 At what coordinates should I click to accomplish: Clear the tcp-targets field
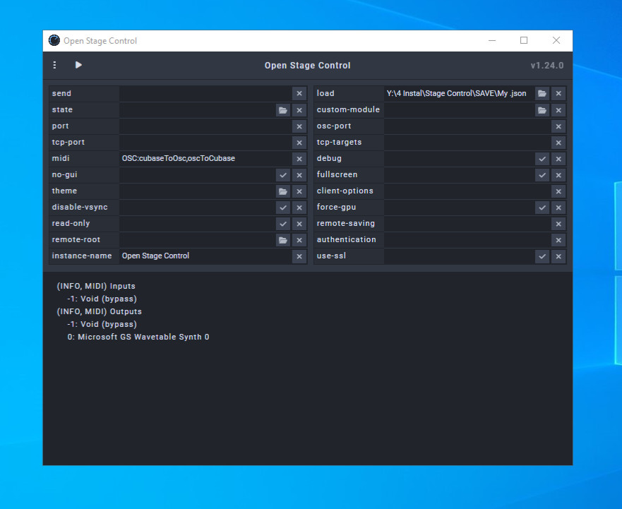pyautogui.click(x=558, y=143)
